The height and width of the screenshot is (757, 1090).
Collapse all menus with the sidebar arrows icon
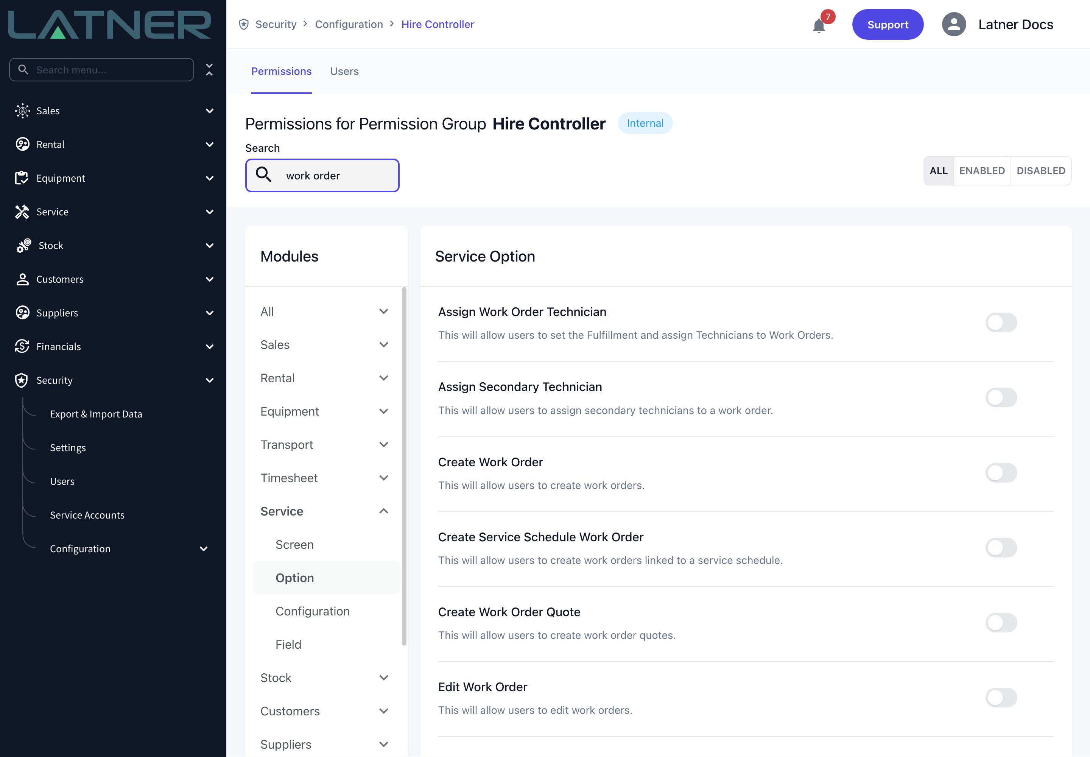tap(209, 70)
